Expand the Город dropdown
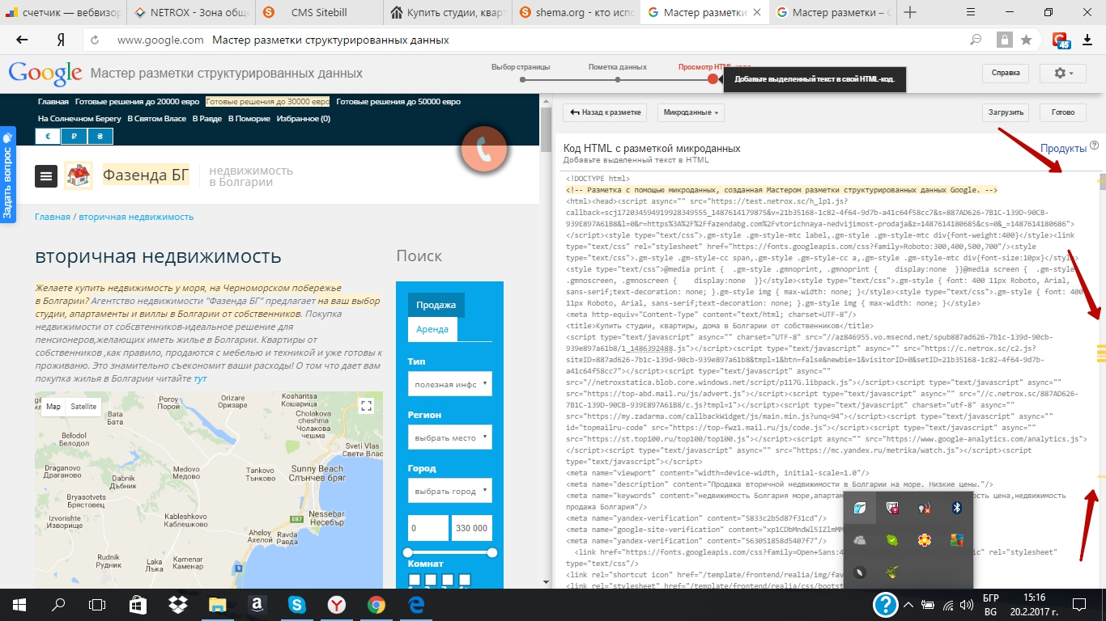This screenshot has height=621, width=1106. point(450,491)
